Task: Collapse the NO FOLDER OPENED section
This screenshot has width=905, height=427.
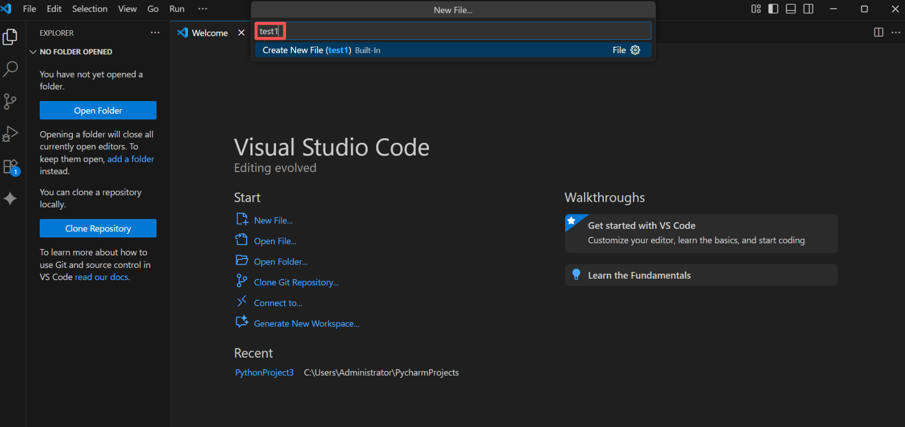Action: 33,52
